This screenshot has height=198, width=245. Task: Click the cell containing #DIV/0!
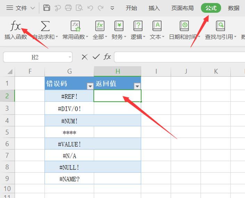(70, 108)
